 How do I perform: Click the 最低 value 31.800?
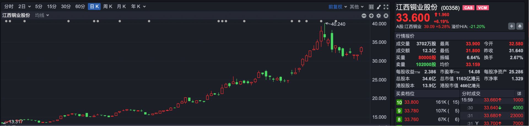(473, 51)
